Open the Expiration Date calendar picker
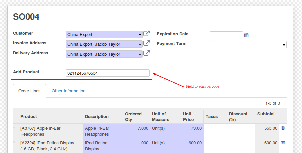 click(246, 35)
